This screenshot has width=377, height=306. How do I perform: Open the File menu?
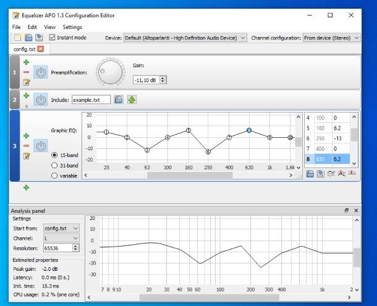pyautogui.click(x=16, y=27)
